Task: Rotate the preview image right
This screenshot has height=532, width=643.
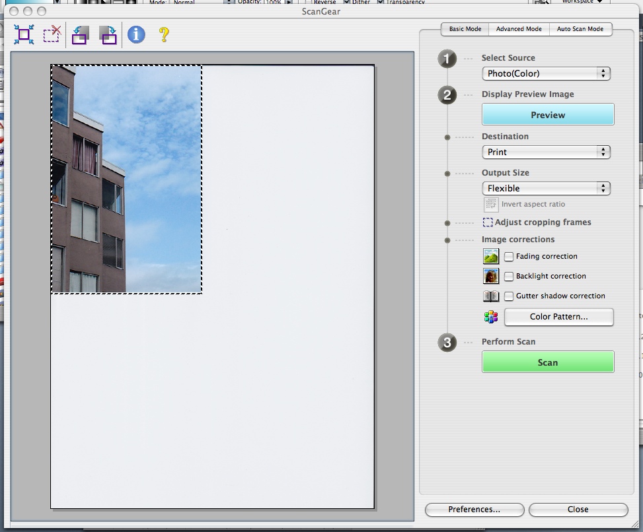Action: pos(108,35)
